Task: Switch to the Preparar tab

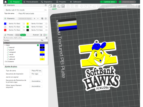Action: (15, 2)
